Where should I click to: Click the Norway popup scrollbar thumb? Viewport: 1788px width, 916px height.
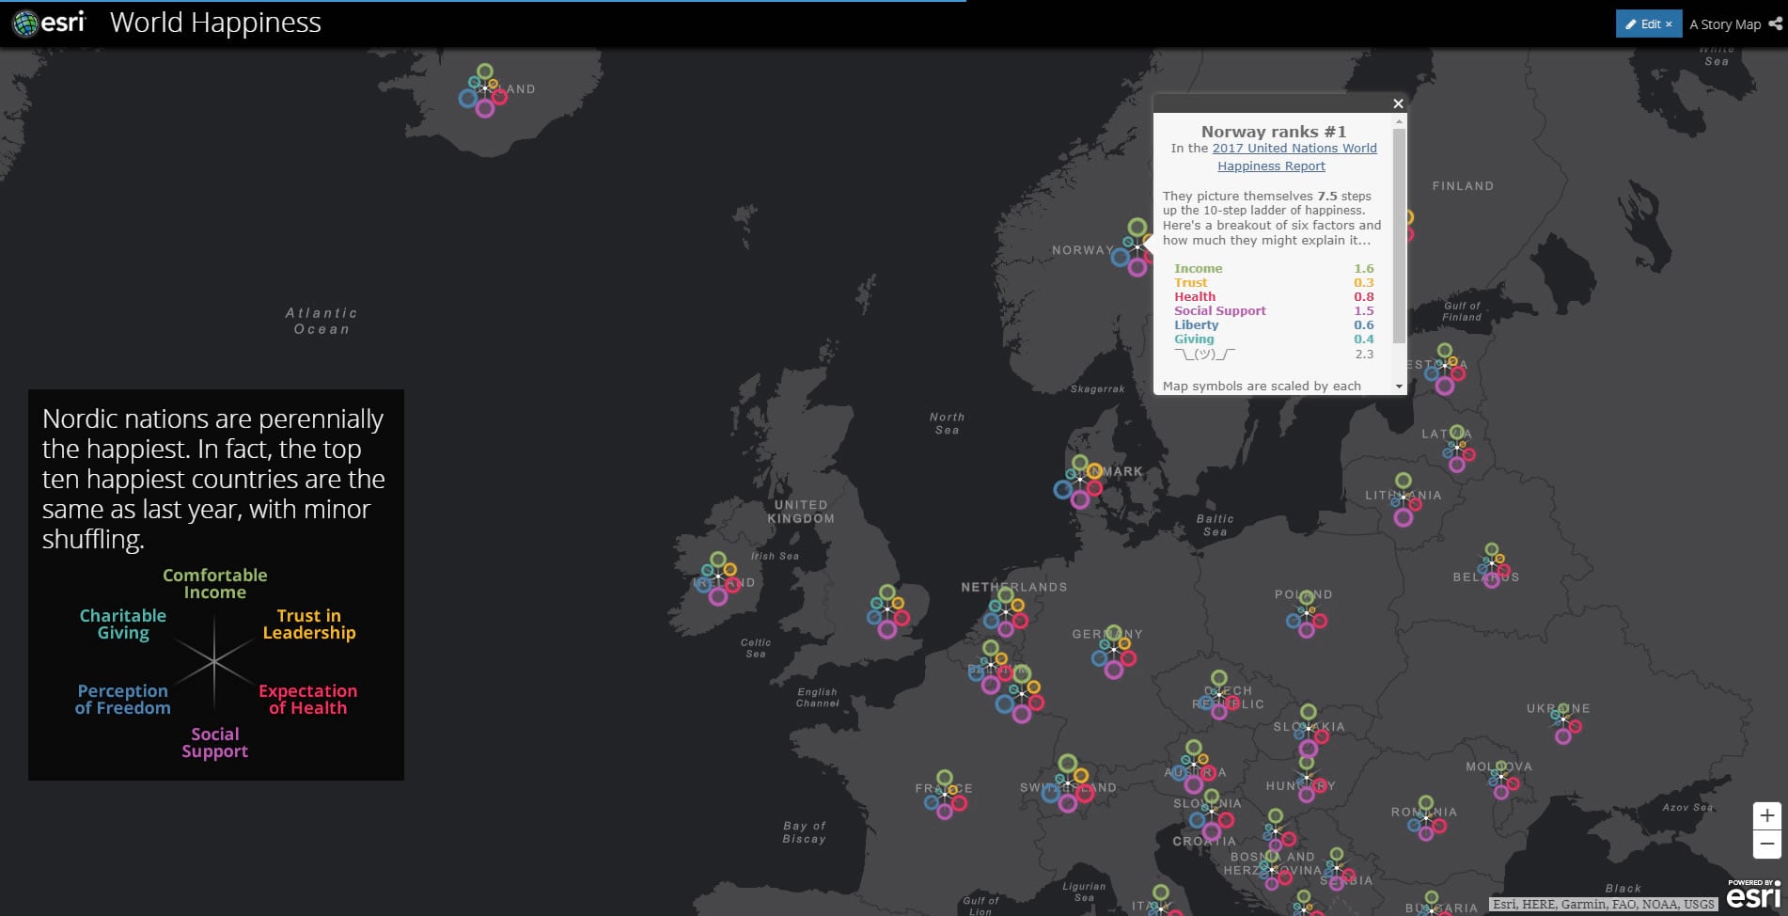click(1399, 235)
